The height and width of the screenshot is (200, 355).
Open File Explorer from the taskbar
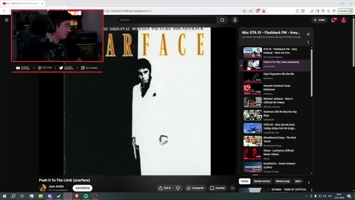40,196
